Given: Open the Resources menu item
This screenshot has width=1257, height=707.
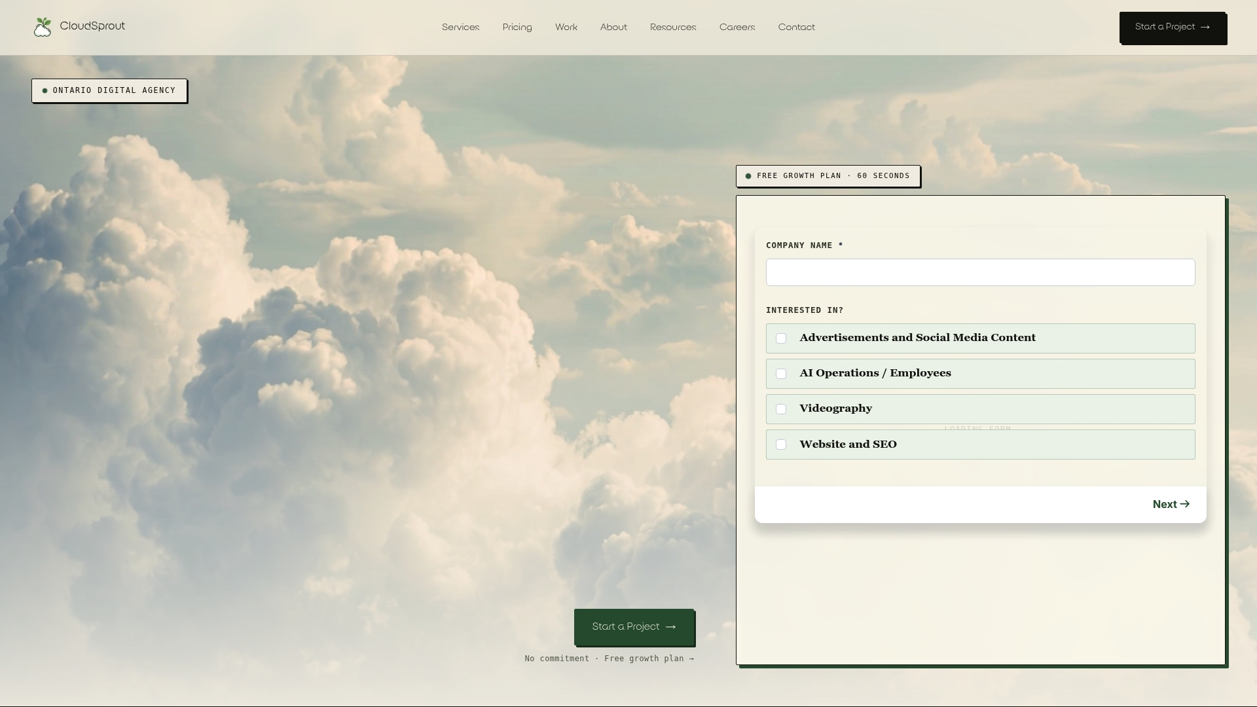Looking at the screenshot, I should 673,27.
